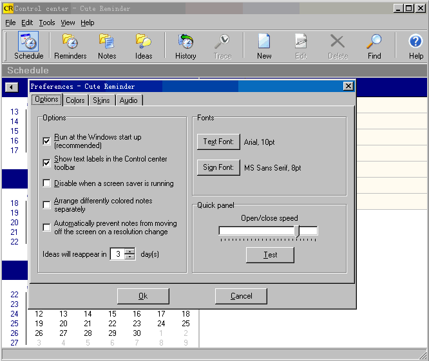Toggle Run at the Windows start up
429x361 pixels.
click(47, 141)
